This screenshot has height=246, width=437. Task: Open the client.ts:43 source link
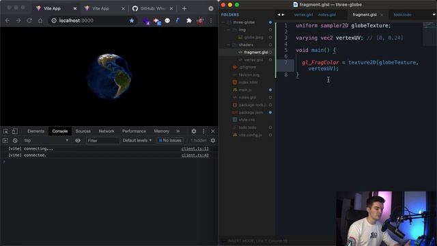coord(195,155)
